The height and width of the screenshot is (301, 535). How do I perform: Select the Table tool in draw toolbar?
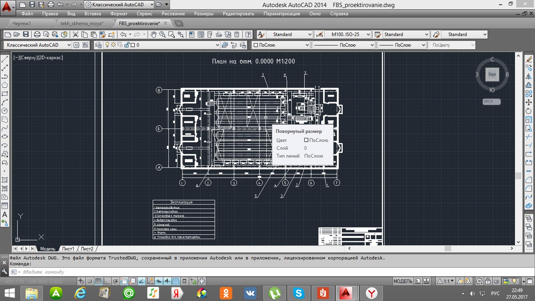pos(5,206)
